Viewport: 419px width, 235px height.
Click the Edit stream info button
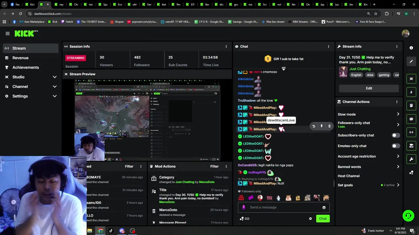tap(369, 88)
